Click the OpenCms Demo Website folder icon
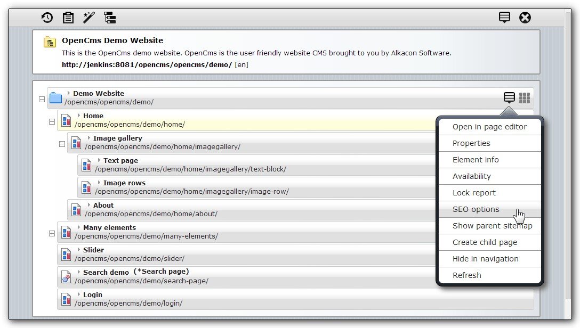Screen dimensions: 580x328 pyautogui.click(x=50, y=42)
